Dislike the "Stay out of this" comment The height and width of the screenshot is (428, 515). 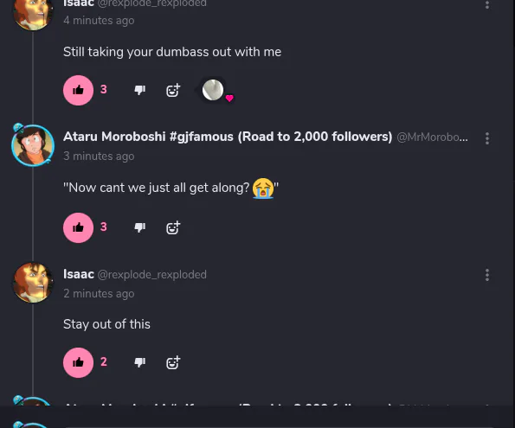tap(140, 362)
